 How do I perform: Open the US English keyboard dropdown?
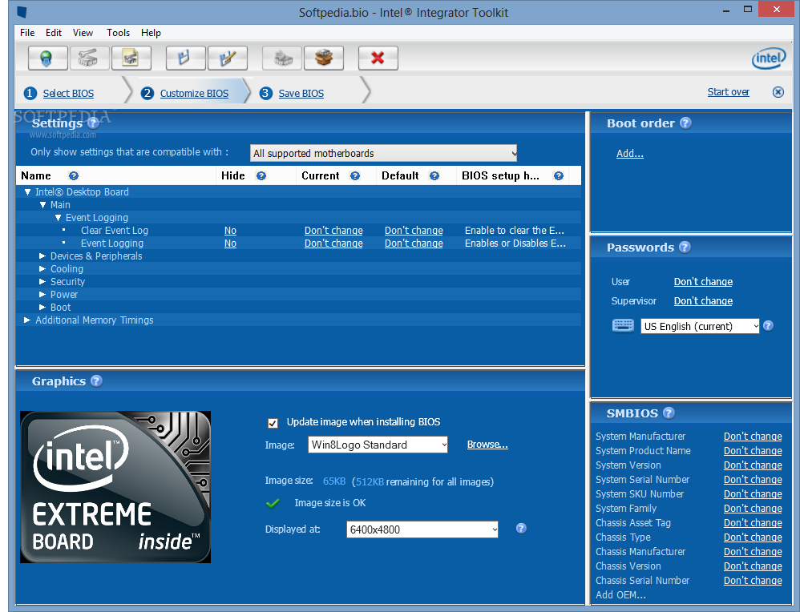click(700, 326)
